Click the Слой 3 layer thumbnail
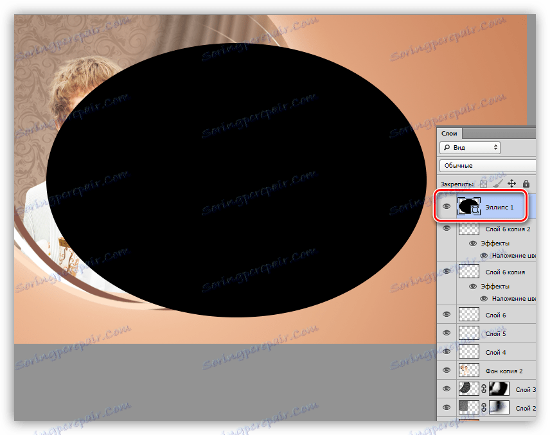The width and height of the screenshot is (550, 435). click(469, 389)
